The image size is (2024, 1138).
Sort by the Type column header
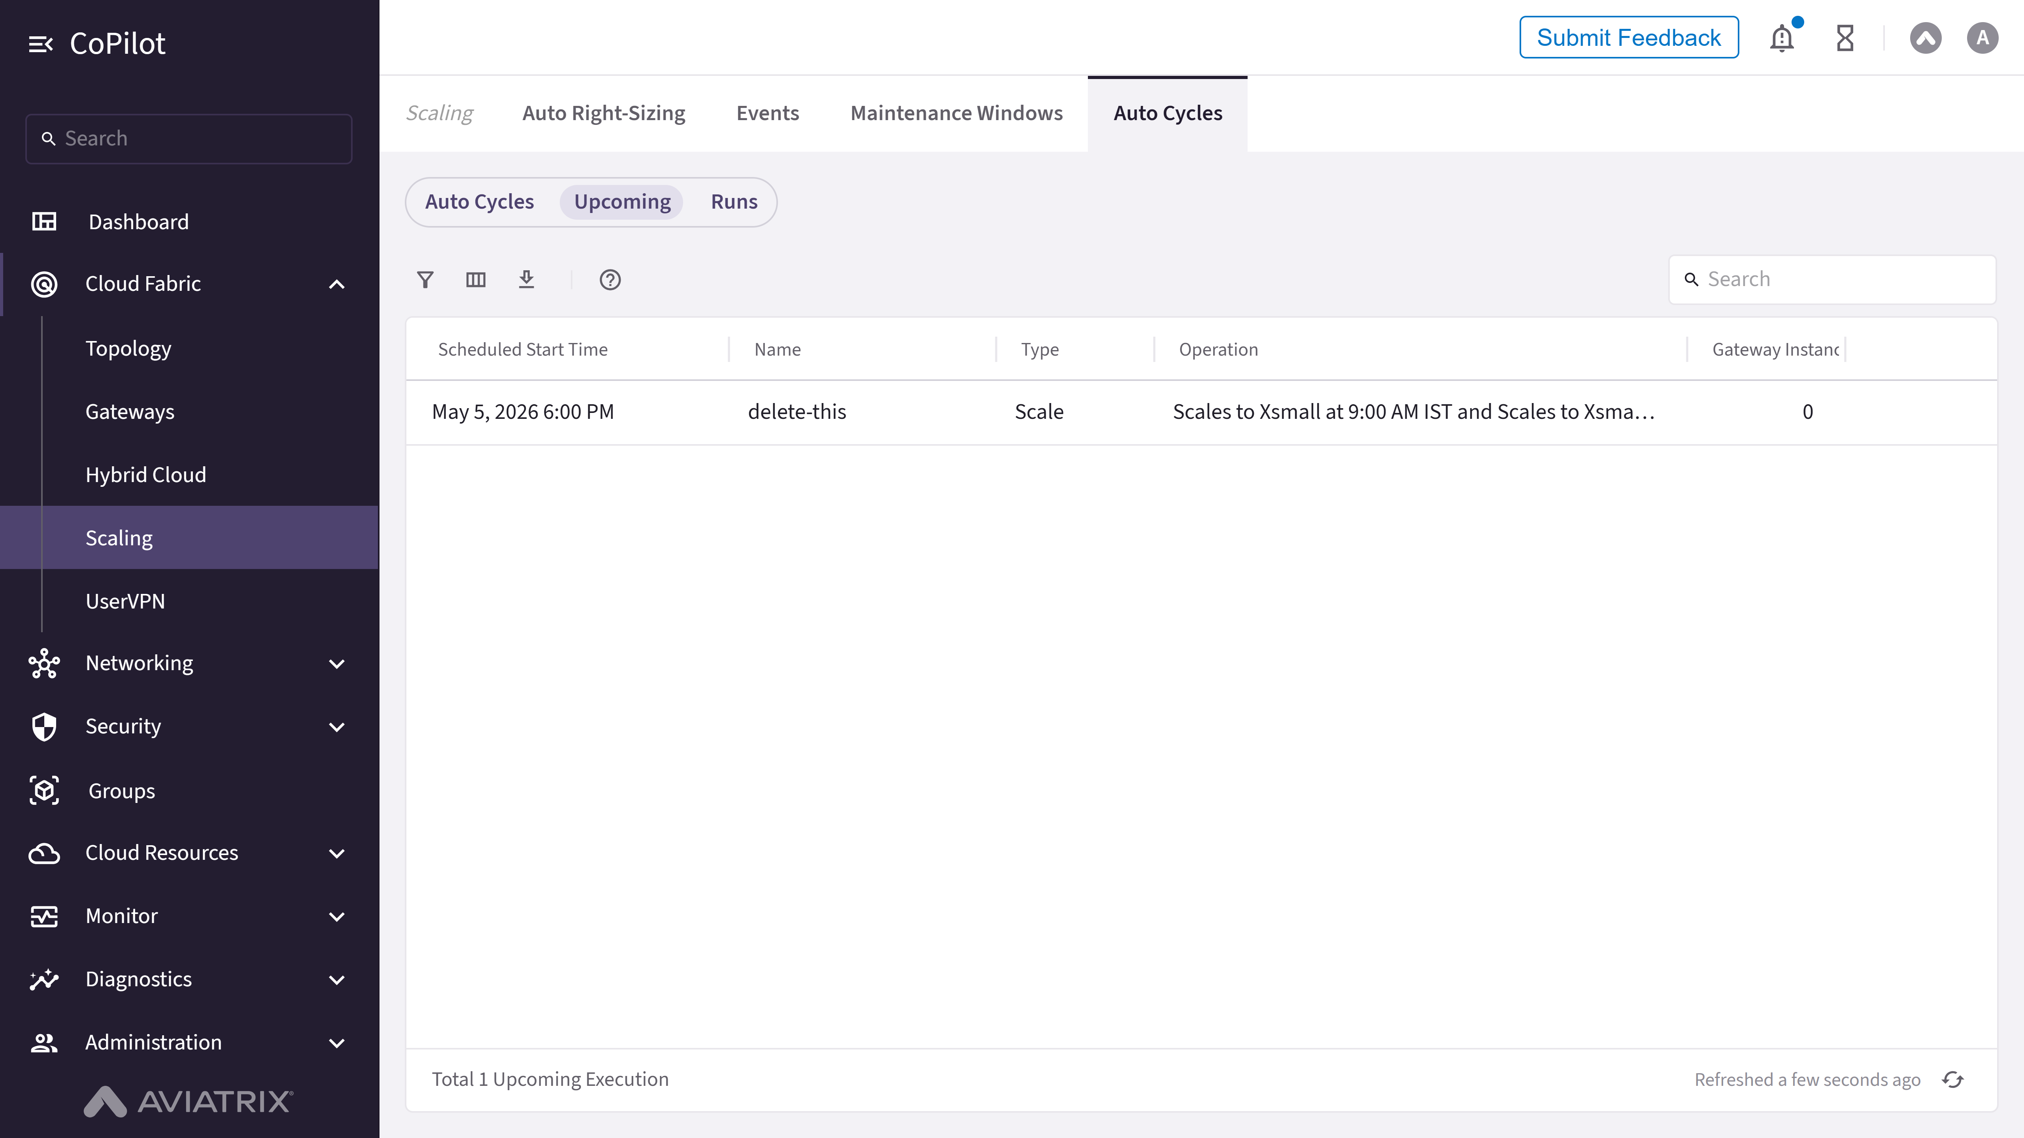pyautogui.click(x=1040, y=349)
